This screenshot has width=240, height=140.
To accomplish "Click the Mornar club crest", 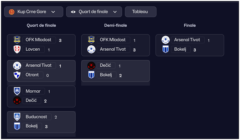I will 17,91.
